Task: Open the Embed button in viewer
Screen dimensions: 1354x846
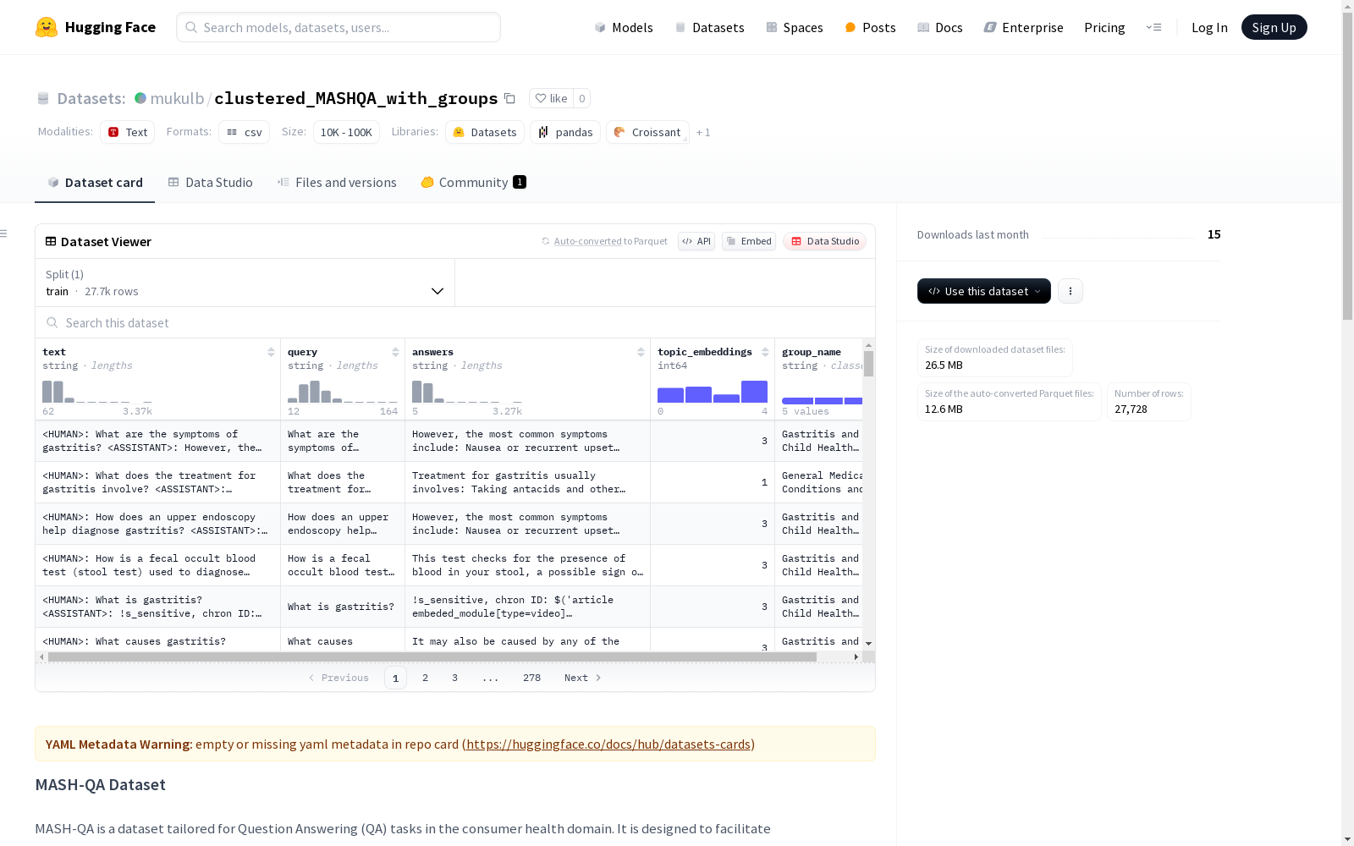Action: (749, 241)
